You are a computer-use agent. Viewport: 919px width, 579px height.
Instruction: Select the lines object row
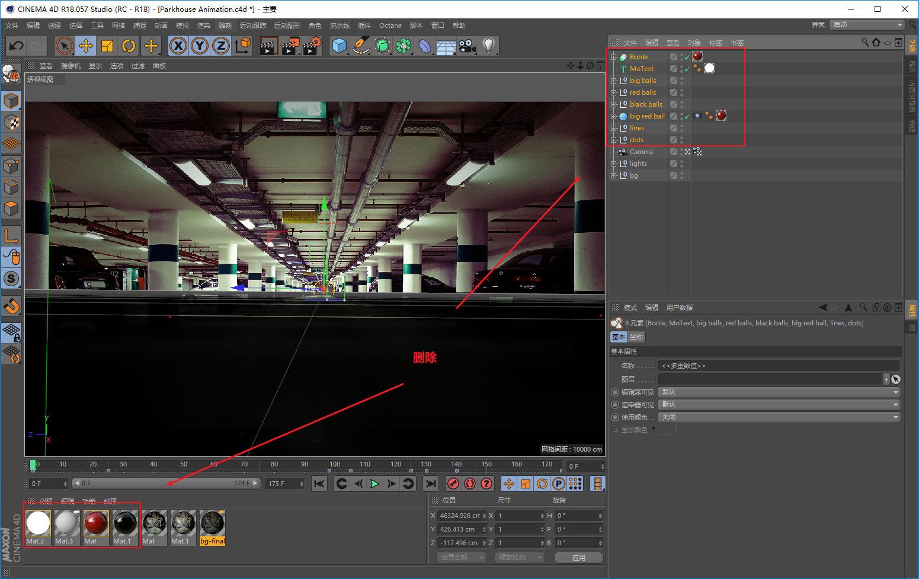click(x=637, y=128)
